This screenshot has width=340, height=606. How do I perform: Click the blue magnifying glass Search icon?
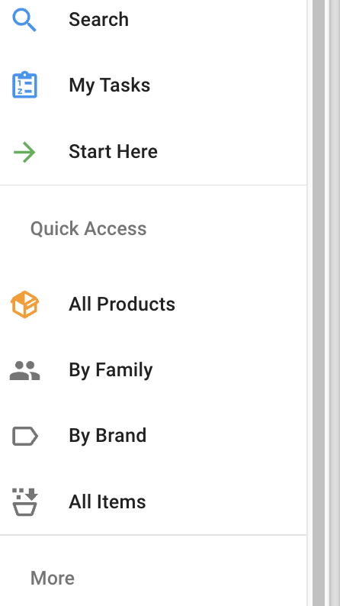point(24,20)
